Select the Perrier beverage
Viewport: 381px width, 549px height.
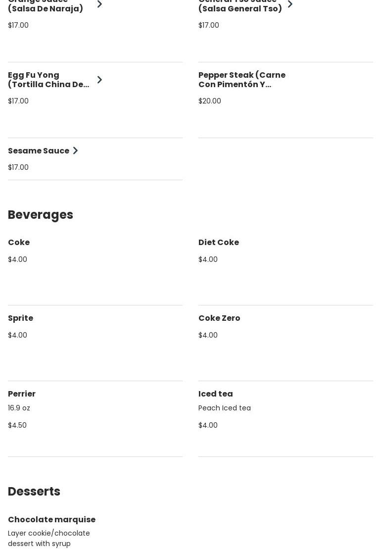pos(22,394)
